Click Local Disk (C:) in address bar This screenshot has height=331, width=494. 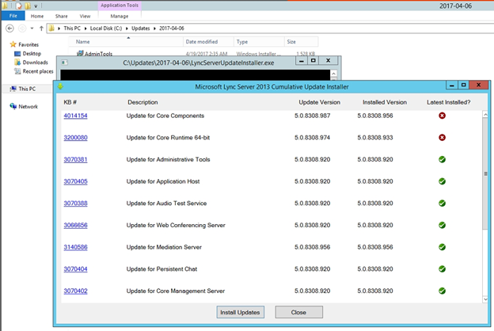click(106, 29)
